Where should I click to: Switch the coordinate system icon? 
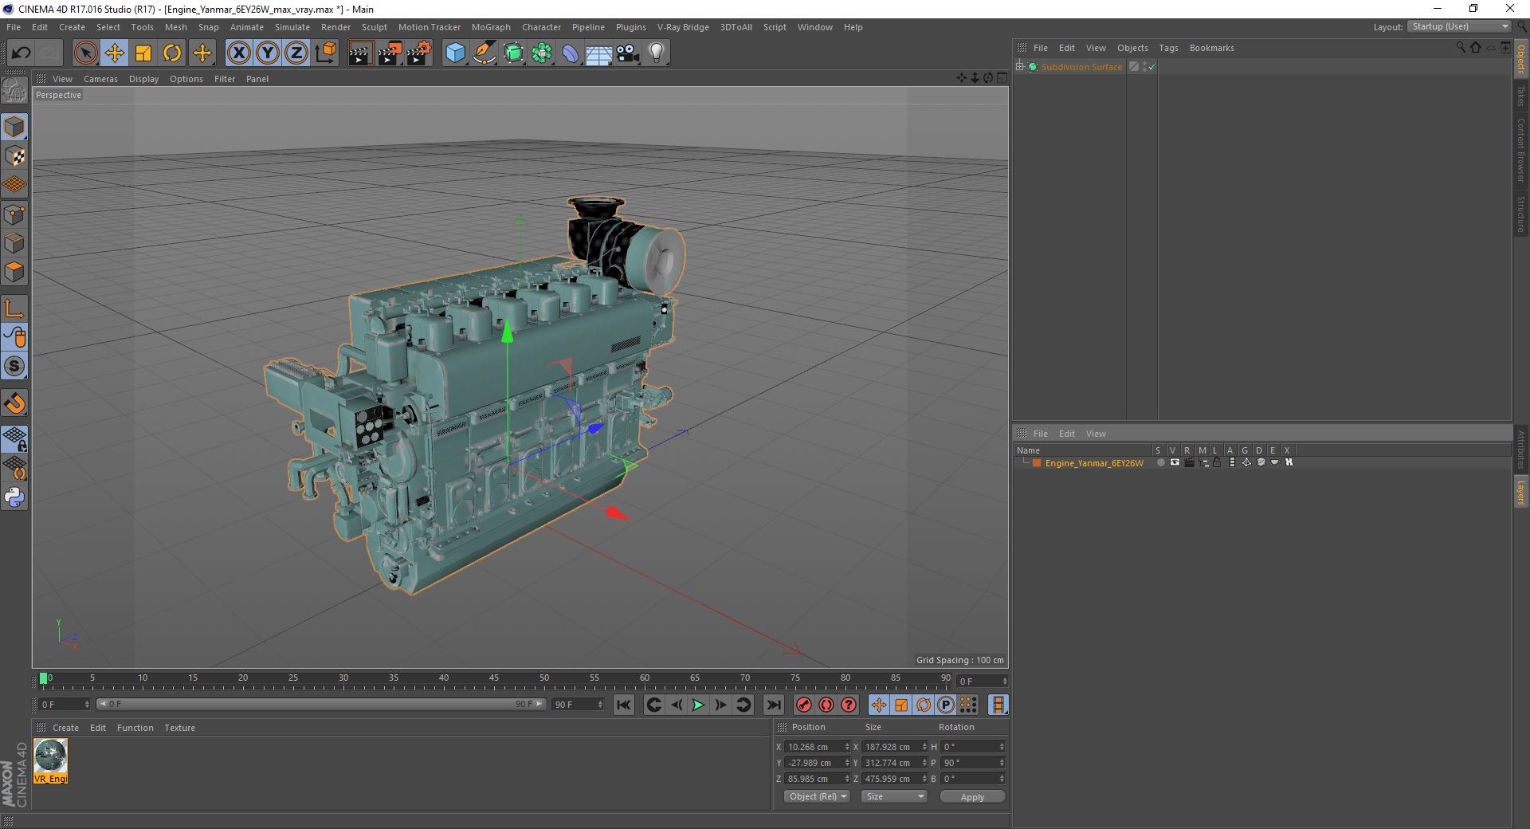pos(325,53)
